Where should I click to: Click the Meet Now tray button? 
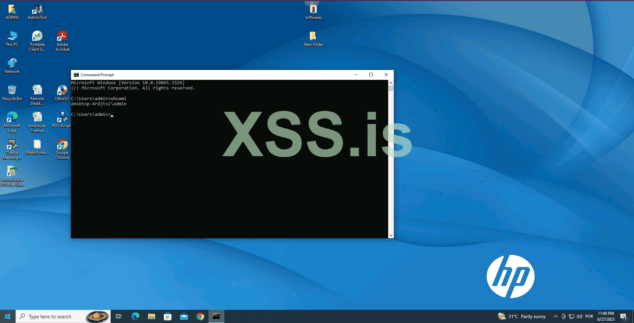564,316
